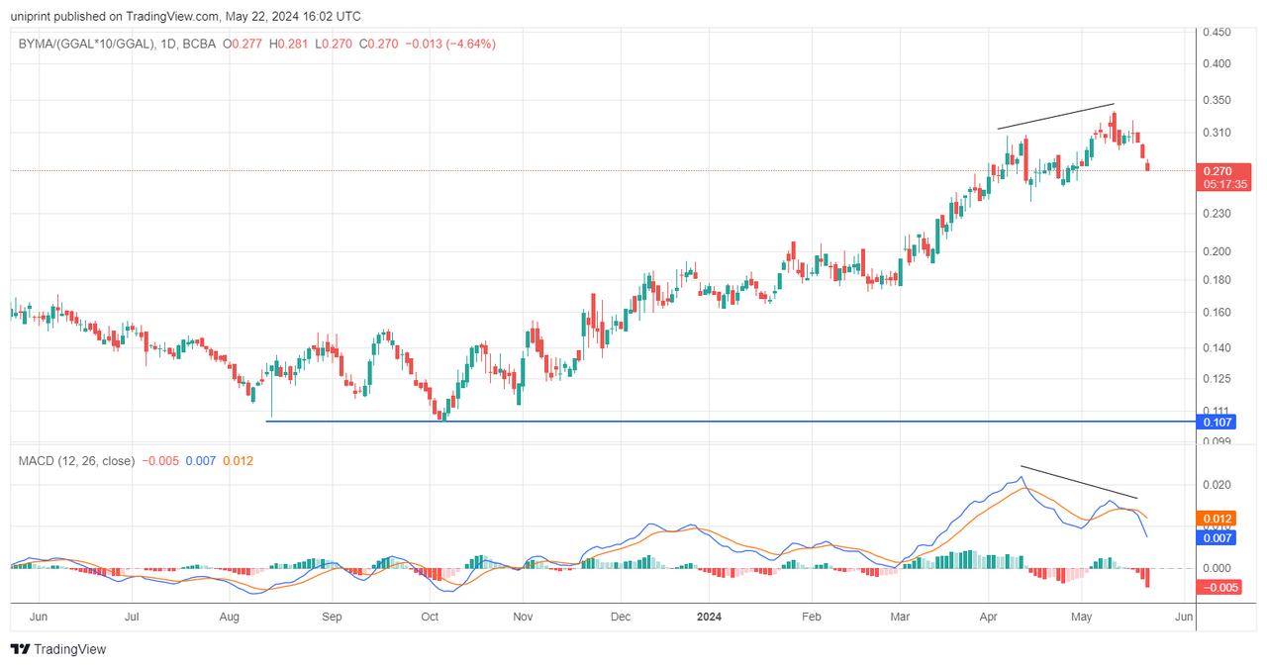
Task: Click the 0.310 price axis label
Action: [1217, 133]
